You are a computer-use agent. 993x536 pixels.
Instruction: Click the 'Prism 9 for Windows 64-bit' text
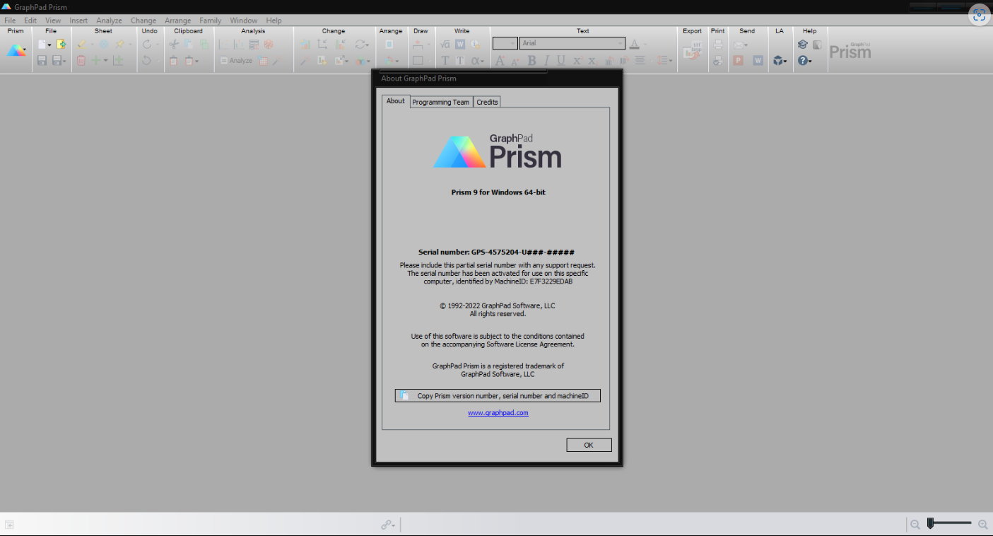(498, 192)
